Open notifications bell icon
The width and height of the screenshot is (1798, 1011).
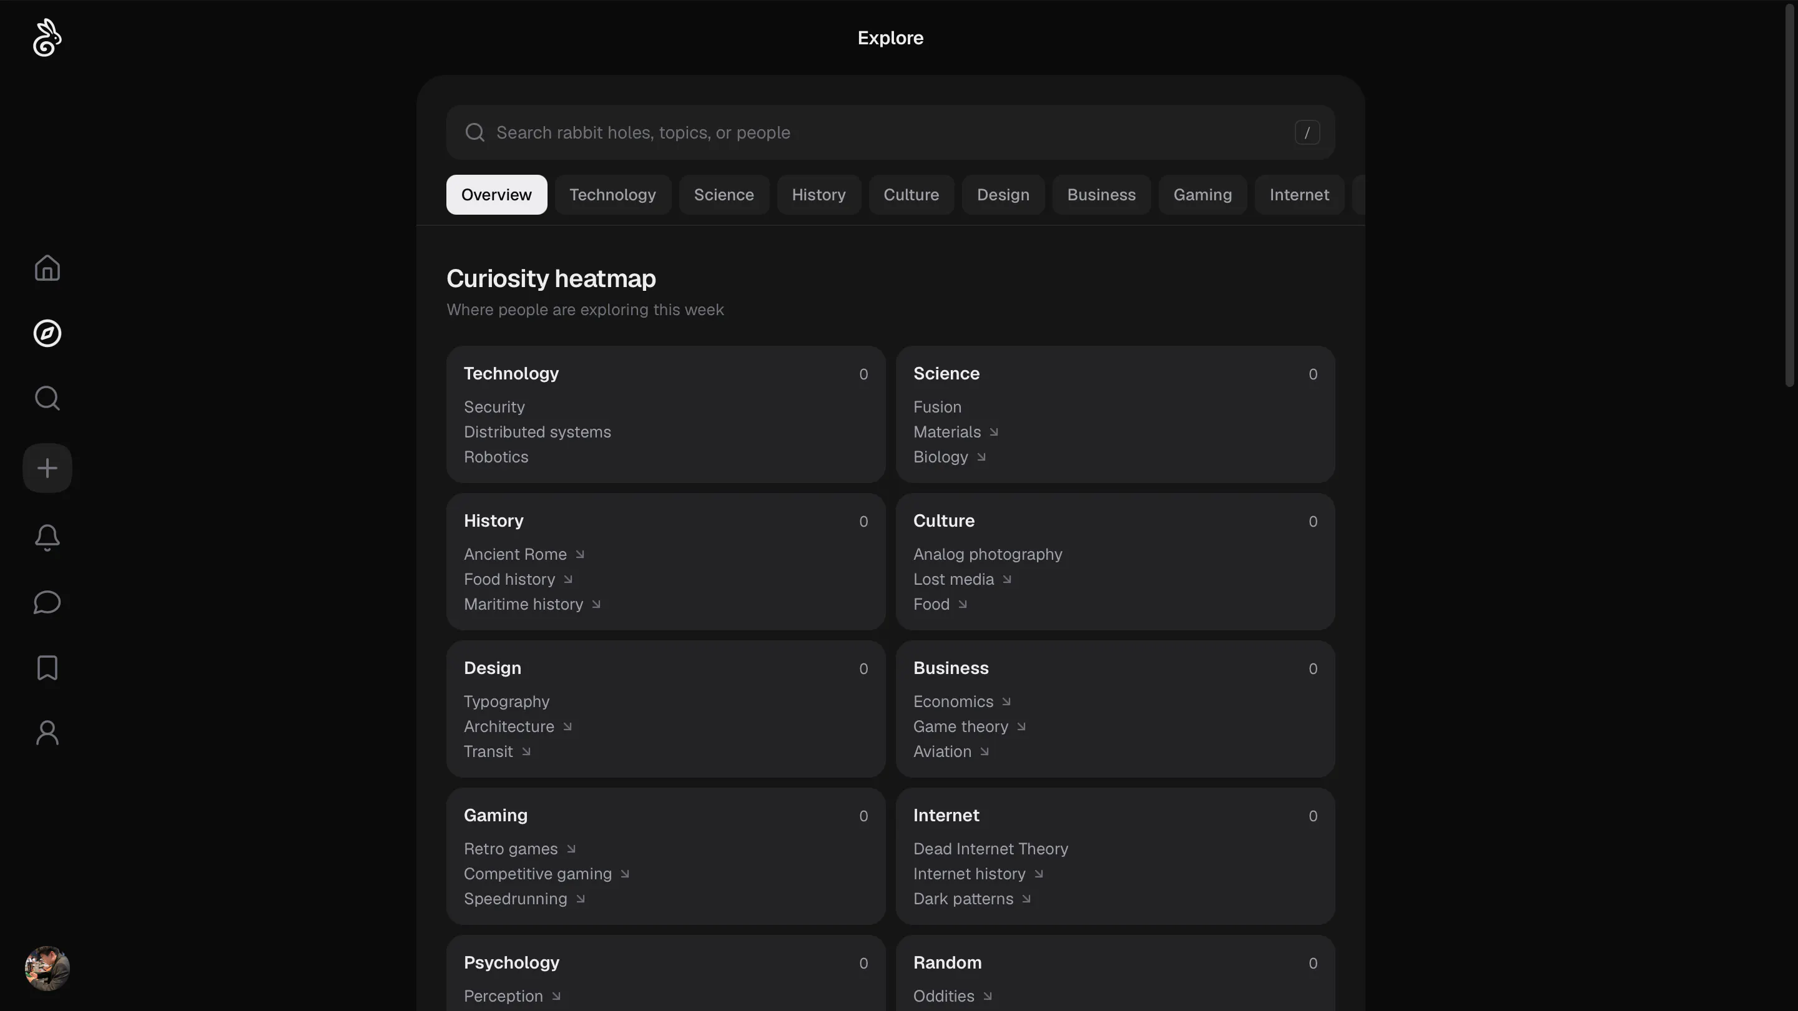point(47,538)
